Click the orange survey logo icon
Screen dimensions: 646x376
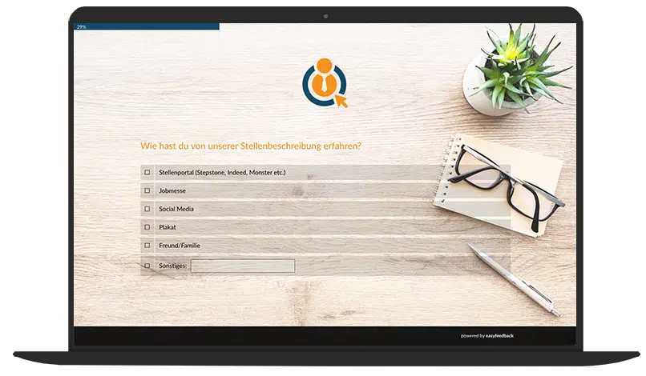point(324,81)
